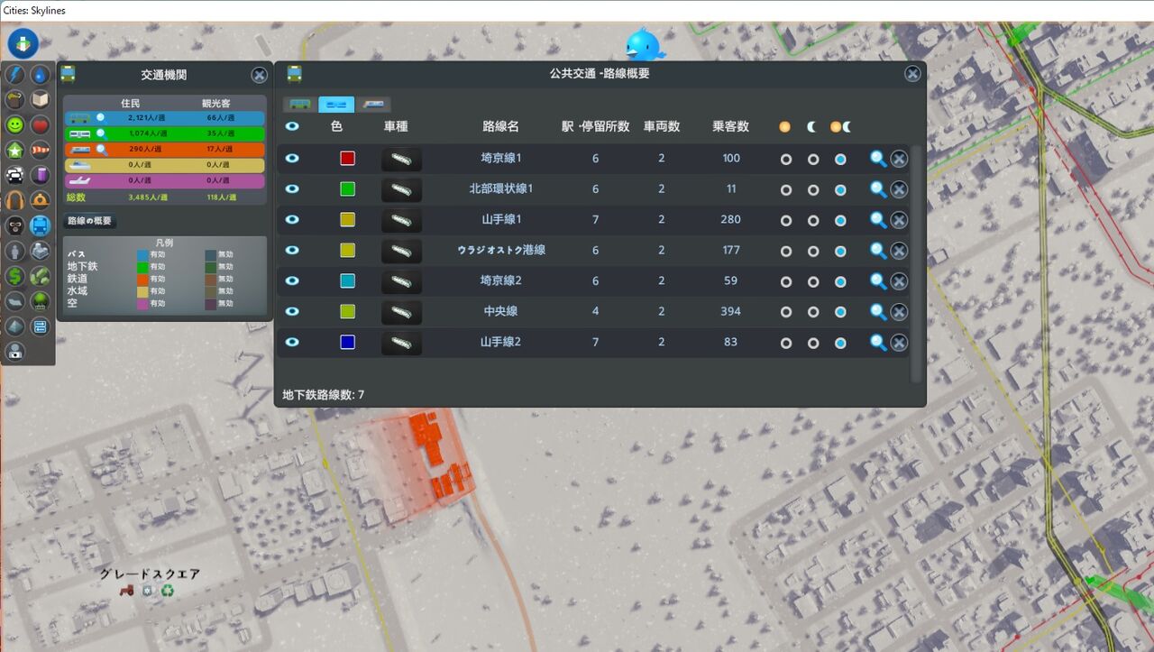Sort lines by 路線名 column

(x=500, y=127)
